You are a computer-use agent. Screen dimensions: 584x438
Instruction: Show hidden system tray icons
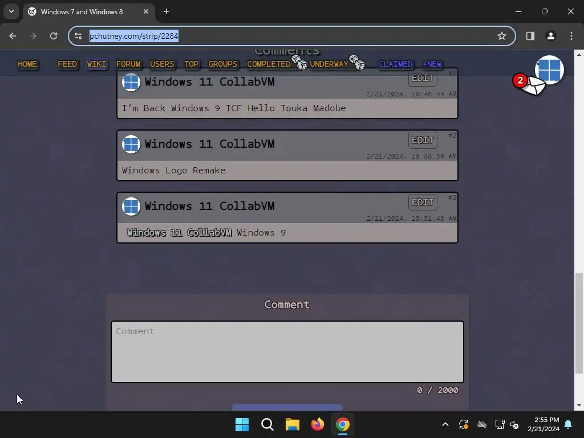[x=445, y=424]
